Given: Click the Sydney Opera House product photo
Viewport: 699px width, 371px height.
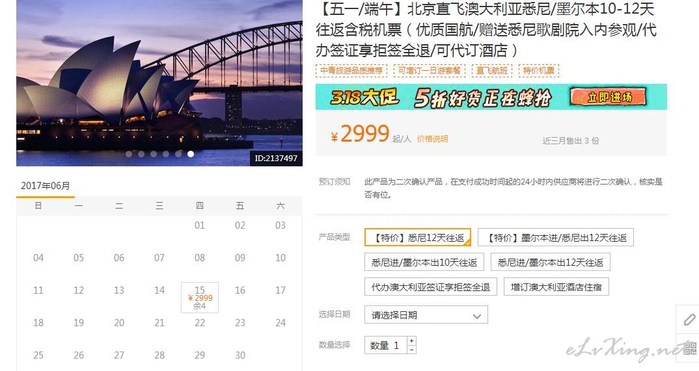Looking at the screenshot, I should point(159,83).
